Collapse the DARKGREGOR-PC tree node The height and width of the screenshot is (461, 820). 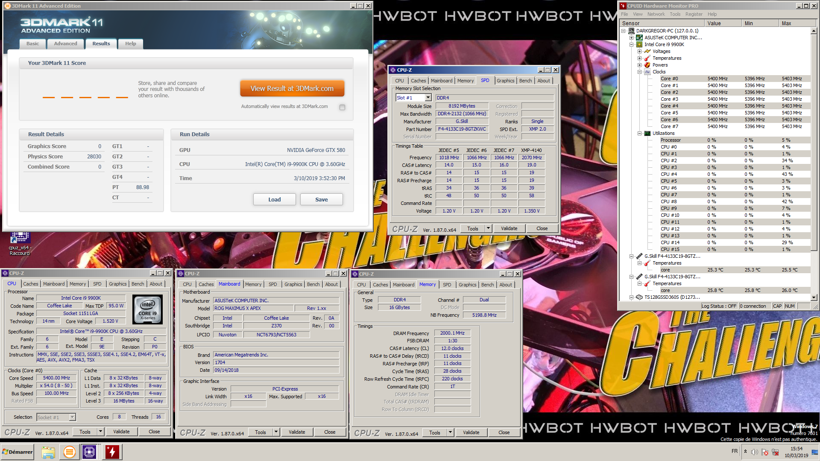624,31
